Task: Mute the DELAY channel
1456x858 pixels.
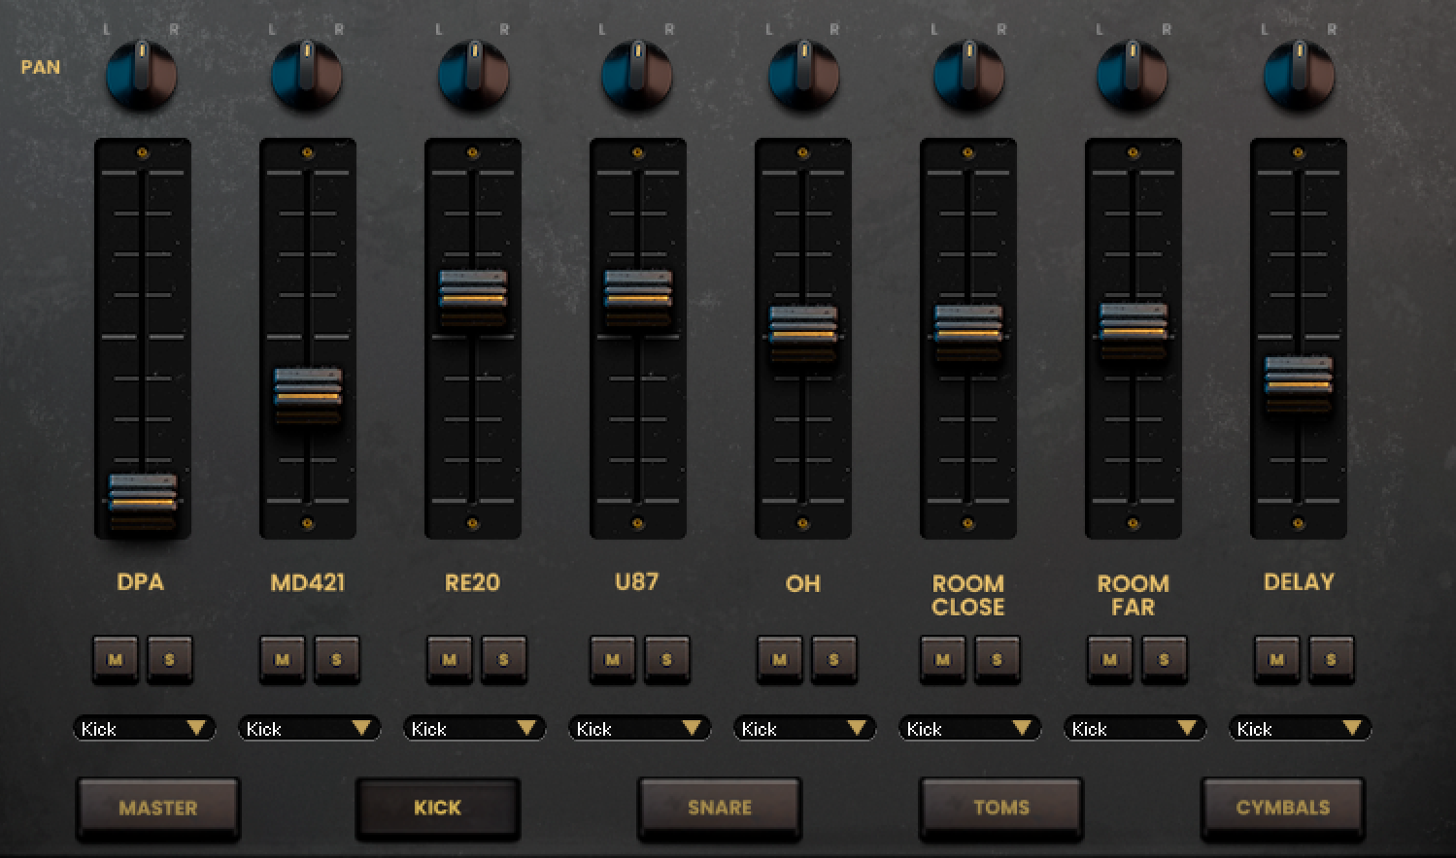Action: [1277, 659]
